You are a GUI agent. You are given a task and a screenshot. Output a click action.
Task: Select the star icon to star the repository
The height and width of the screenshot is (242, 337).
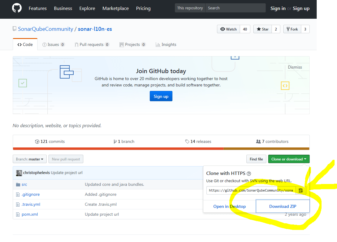point(259,29)
